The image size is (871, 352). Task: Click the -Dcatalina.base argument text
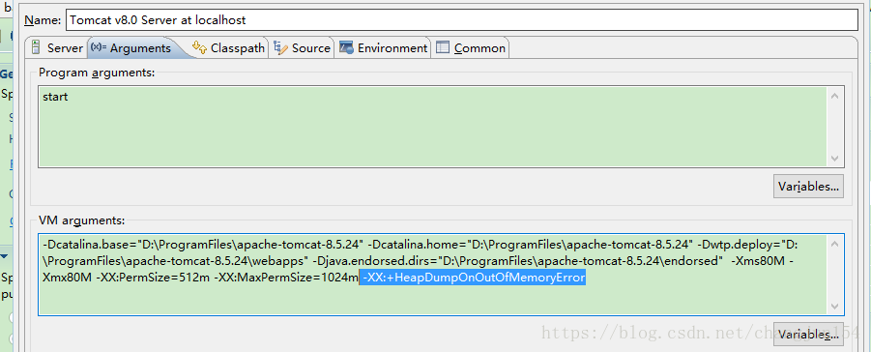click(203, 244)
